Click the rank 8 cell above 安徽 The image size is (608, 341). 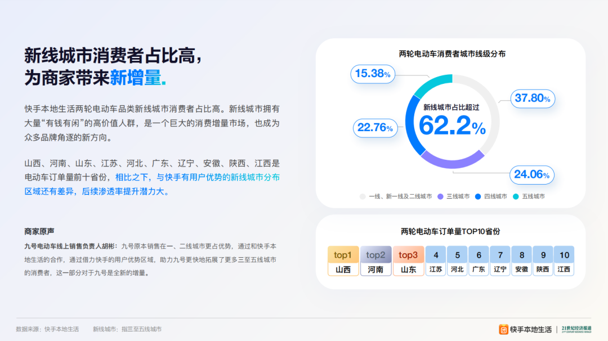pyautogui.click(x=521, y=255)
